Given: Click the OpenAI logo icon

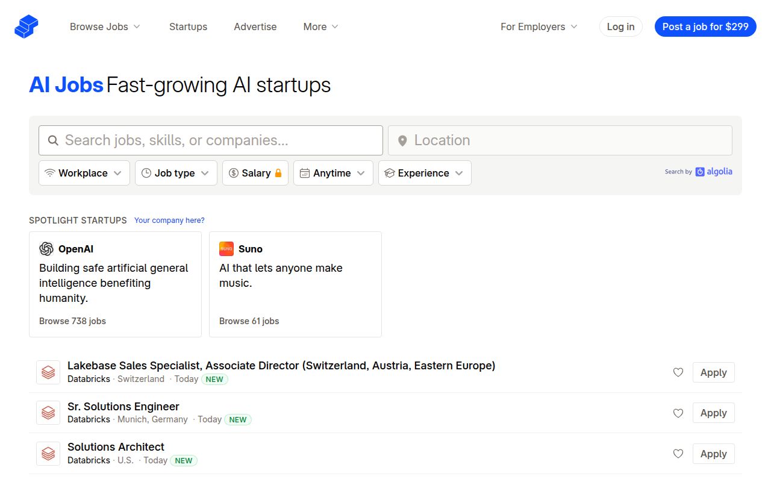Looking at the screenshot, I should (46, 249).
